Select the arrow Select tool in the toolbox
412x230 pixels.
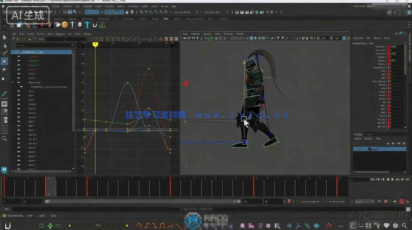click(4, 37)
